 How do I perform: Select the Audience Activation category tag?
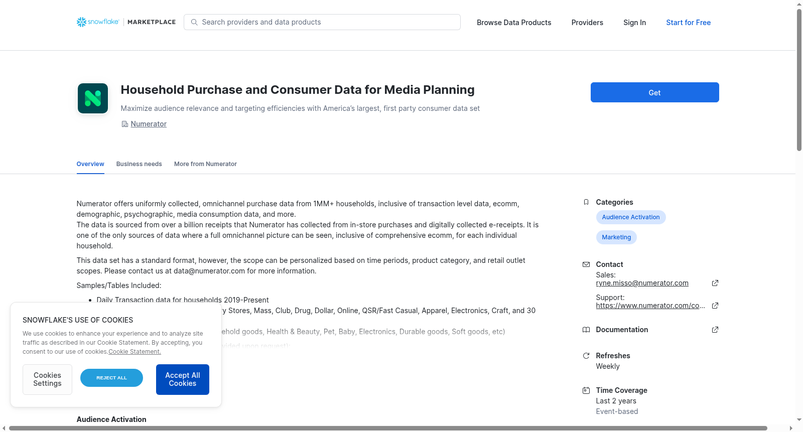click(631, 217)
